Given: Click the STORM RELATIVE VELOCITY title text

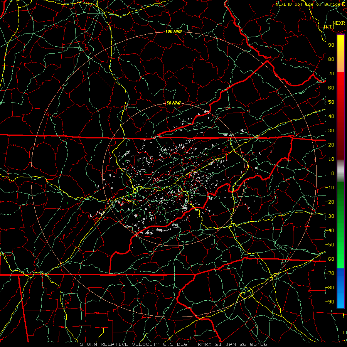Looking at the screenshot, I should pyautogui.click(x=121, y=344).
